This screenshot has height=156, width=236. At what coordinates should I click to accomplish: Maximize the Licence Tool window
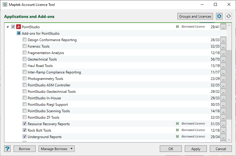point(215,4)
